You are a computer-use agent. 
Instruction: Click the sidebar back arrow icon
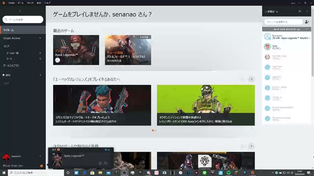[x=20, y=11]
